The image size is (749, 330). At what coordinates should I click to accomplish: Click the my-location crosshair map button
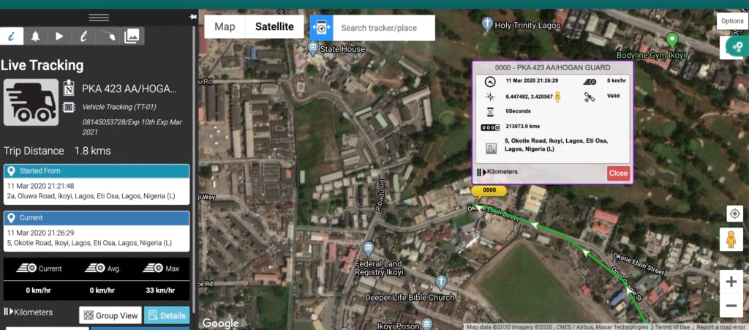[x=734, y=213]
